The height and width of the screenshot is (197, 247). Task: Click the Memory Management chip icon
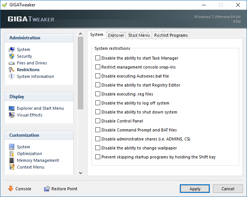(12, 160)
